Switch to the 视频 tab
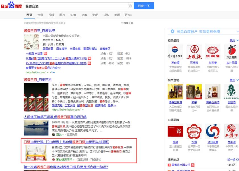Viewport: 239px width, 171px height. pyautogui.click(x=51, y=15)
